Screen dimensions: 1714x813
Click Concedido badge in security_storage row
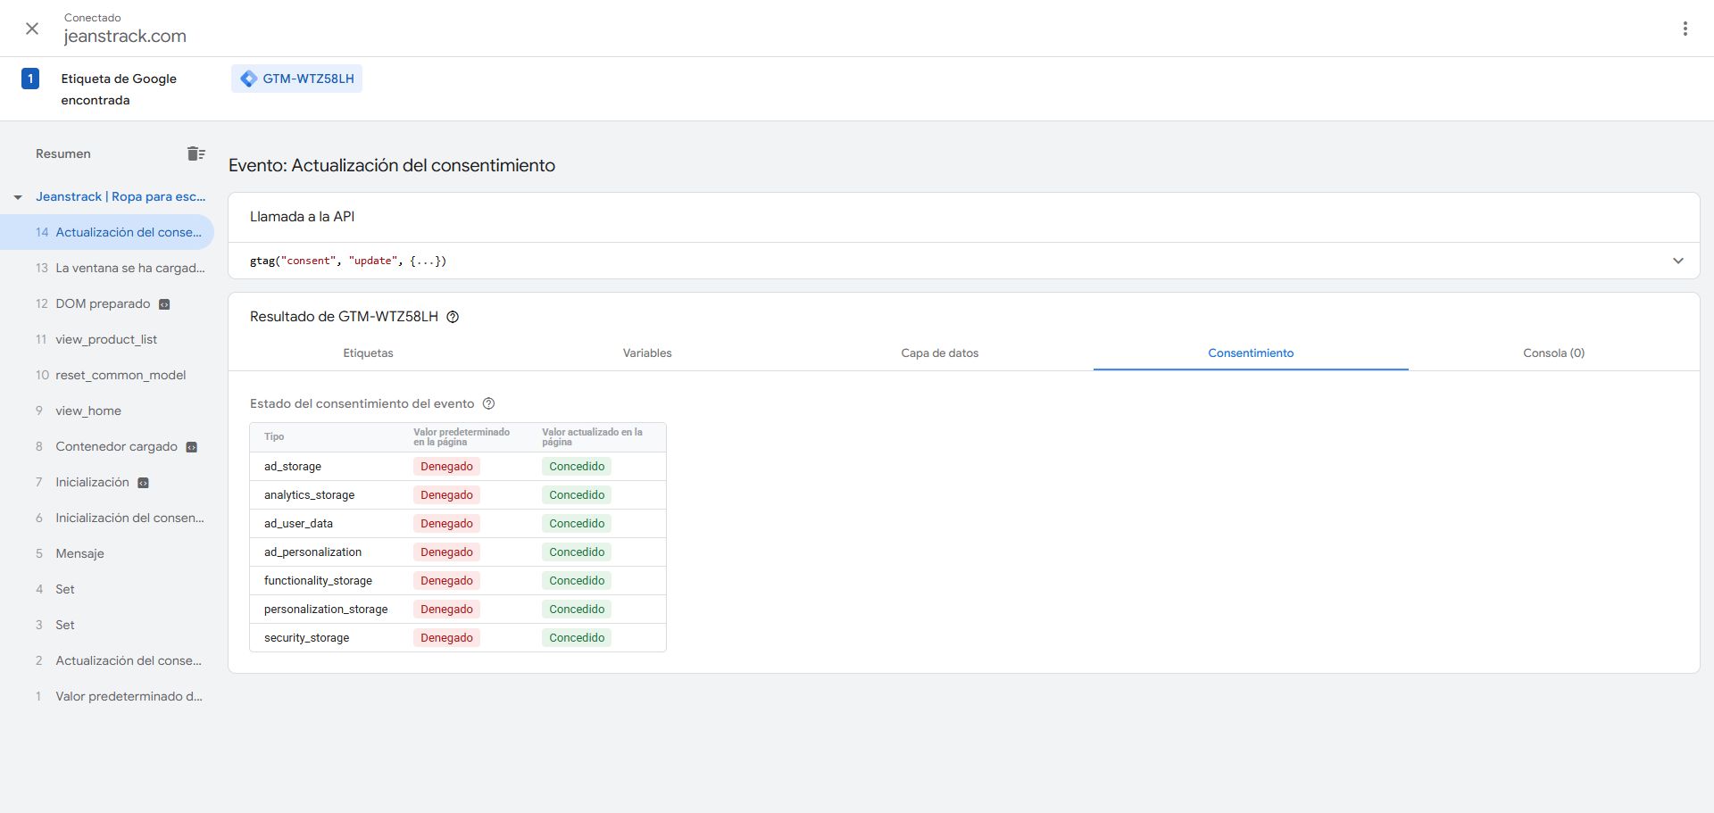577,638
